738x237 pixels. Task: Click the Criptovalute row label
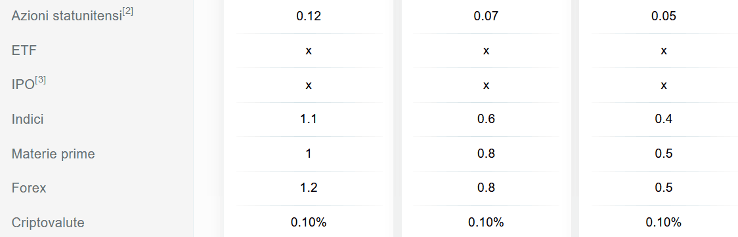(48, 223)
